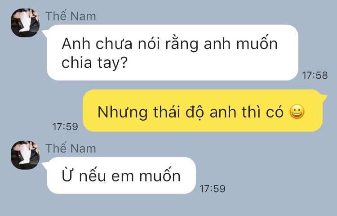This screenshot has width=337, height=216.
Task: Click the word "thái độ" in the yellow message
Action: [x=179, y=112]
